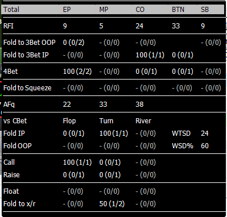Click the SB column header

205,10
